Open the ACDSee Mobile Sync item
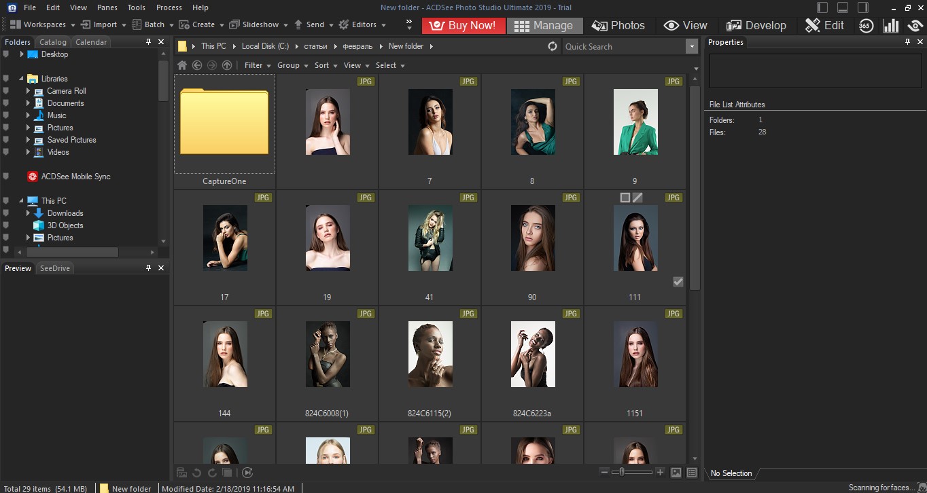927x493 pixels. [75, 176]
